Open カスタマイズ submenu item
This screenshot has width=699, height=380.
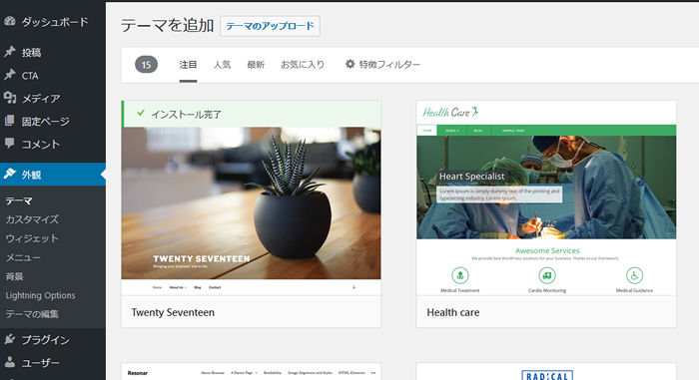[32, 219]
